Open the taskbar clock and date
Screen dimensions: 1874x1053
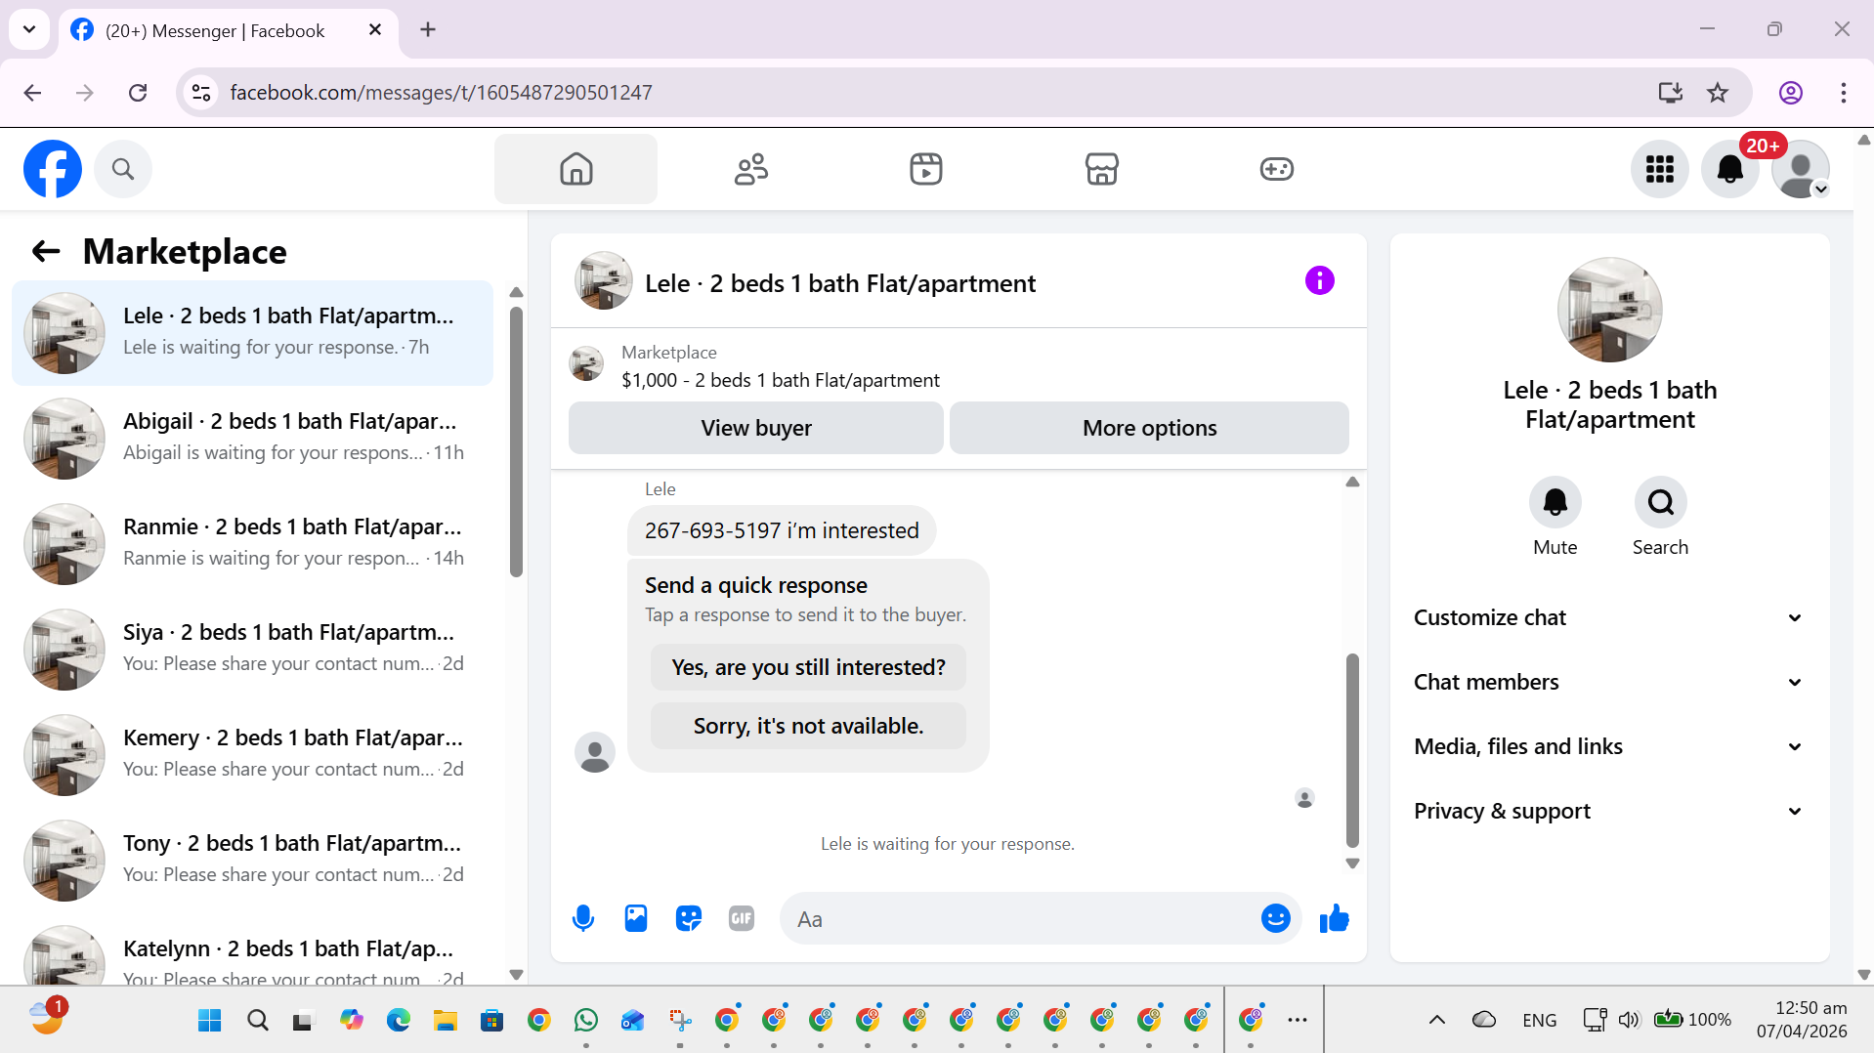1802,1020
